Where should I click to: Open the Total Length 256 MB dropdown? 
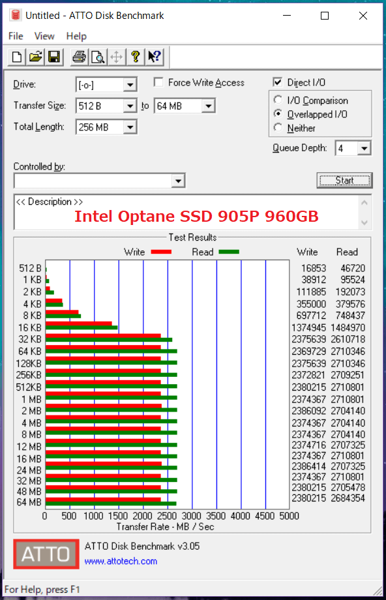[x=130, y=127]
